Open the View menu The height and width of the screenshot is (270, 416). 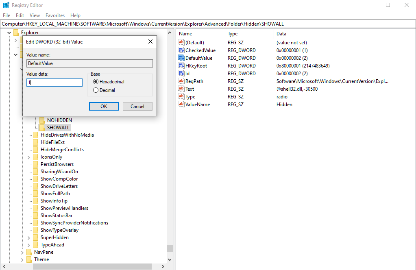coord(34,15)
